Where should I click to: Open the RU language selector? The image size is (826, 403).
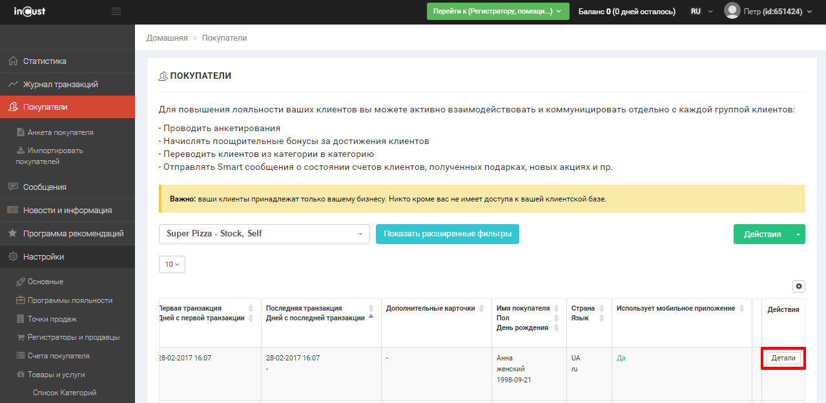tap(701, 12)
